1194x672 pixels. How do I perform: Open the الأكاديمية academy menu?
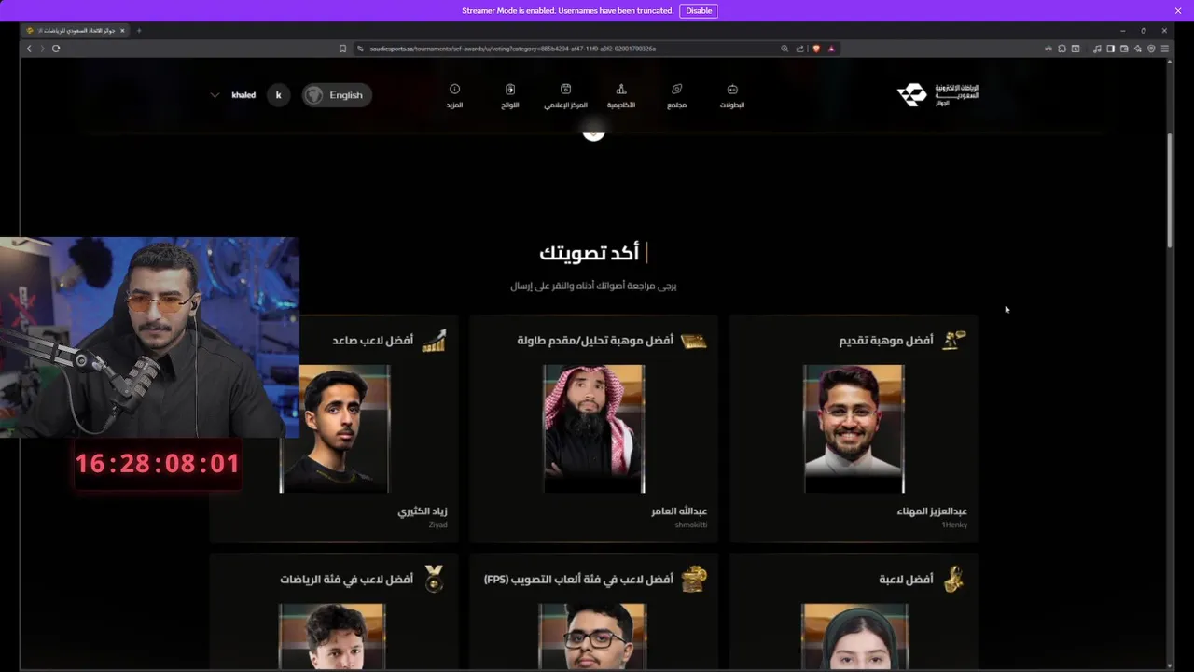point(621,96)
